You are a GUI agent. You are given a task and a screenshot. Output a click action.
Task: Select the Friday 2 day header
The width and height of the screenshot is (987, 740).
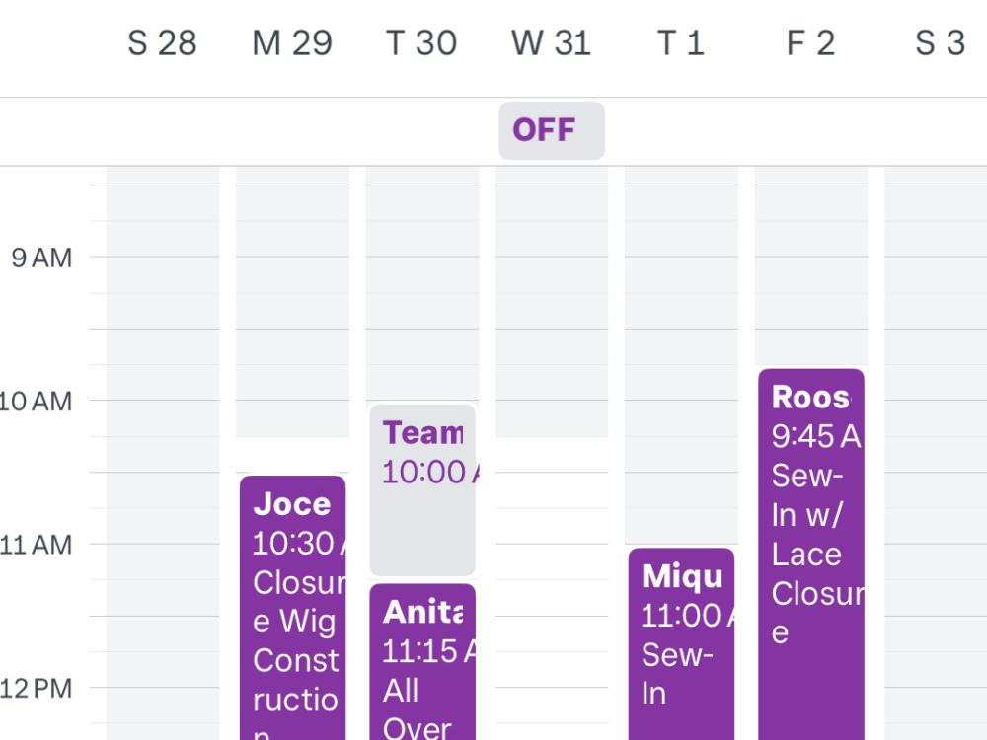[810, 43]
